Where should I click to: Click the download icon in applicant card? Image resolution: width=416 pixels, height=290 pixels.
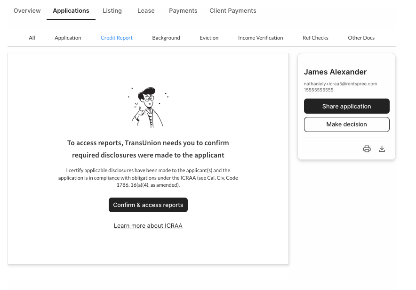pyautogui.click(x=382, y=149)
